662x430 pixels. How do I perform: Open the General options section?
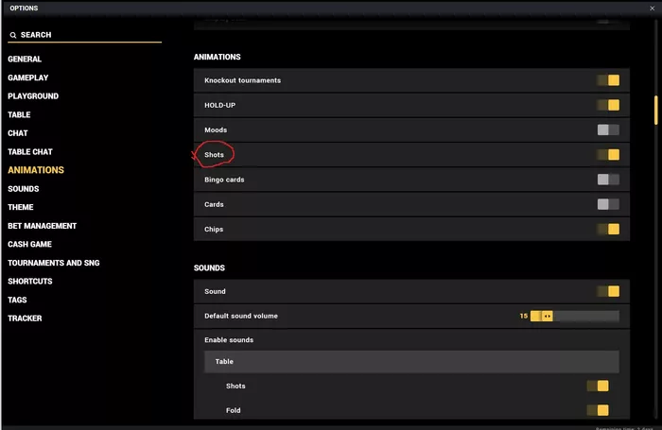tap(25, 60)
